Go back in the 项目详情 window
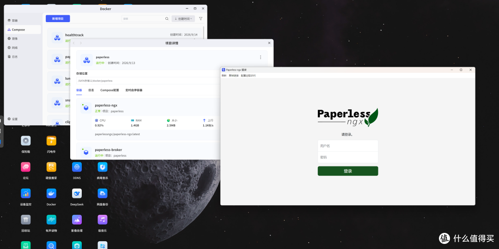This screenshot has height=249, width=499. point(74,43)
